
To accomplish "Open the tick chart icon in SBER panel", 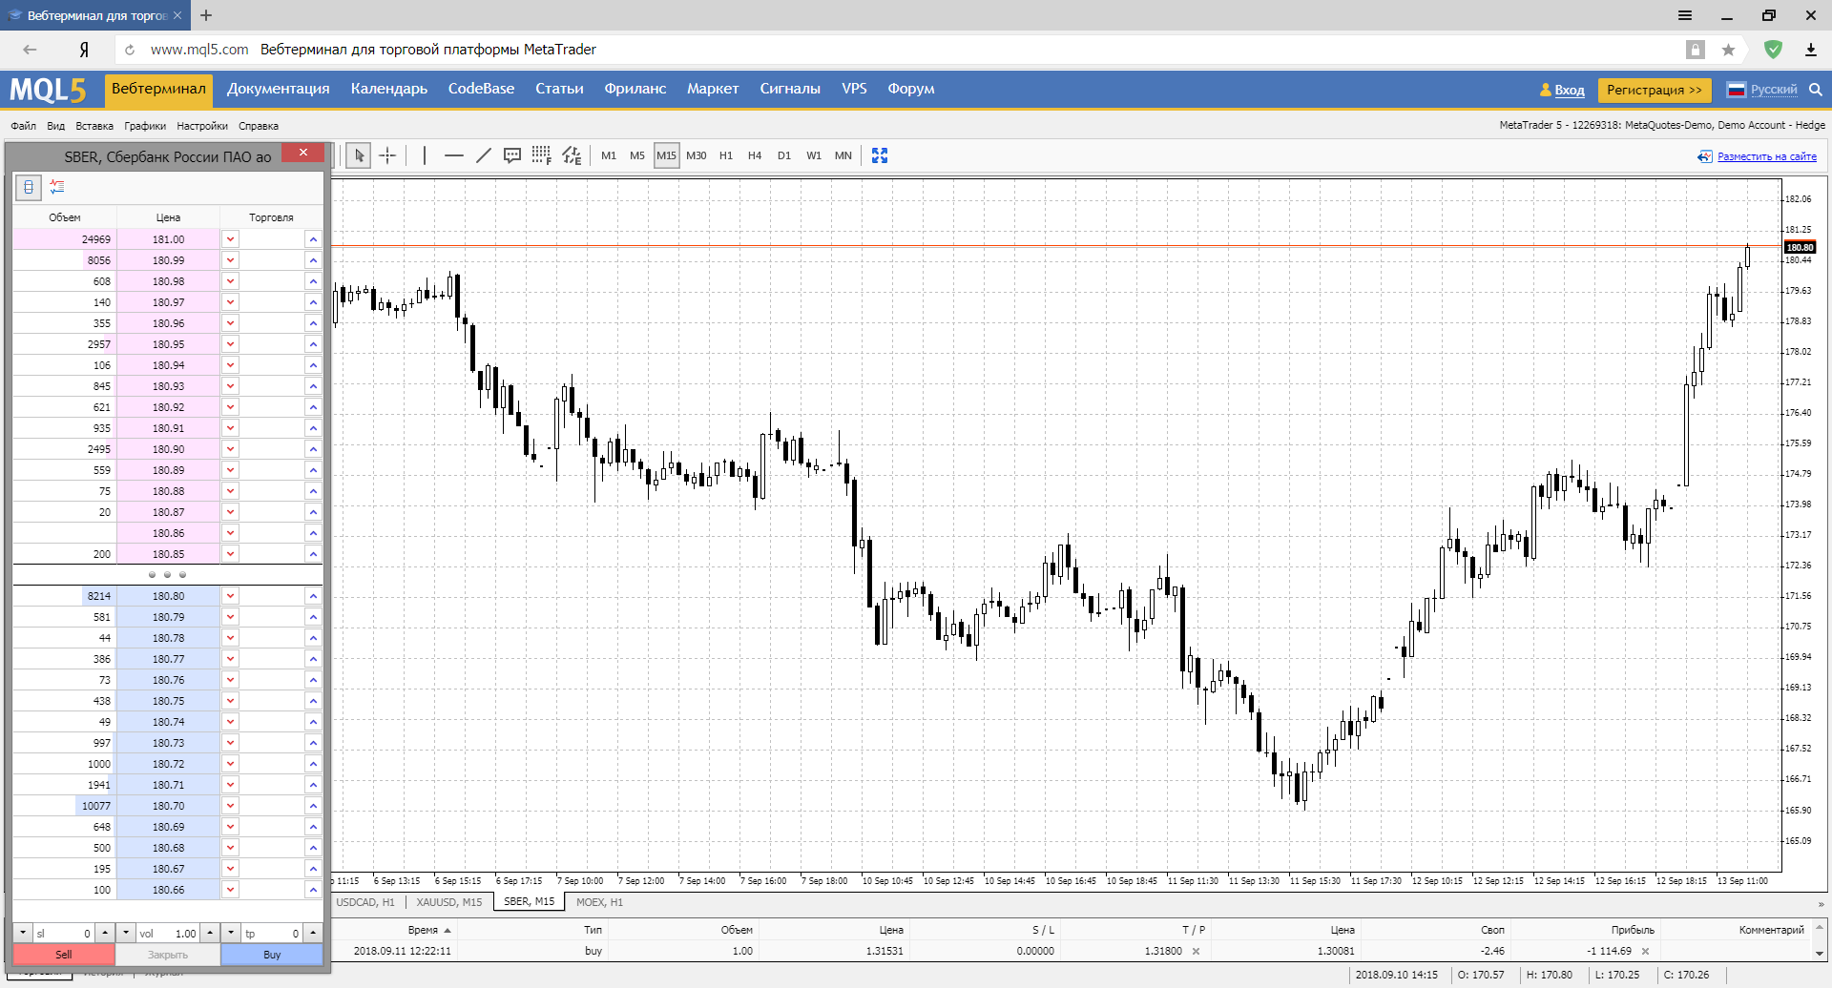I will pos(57,187).
